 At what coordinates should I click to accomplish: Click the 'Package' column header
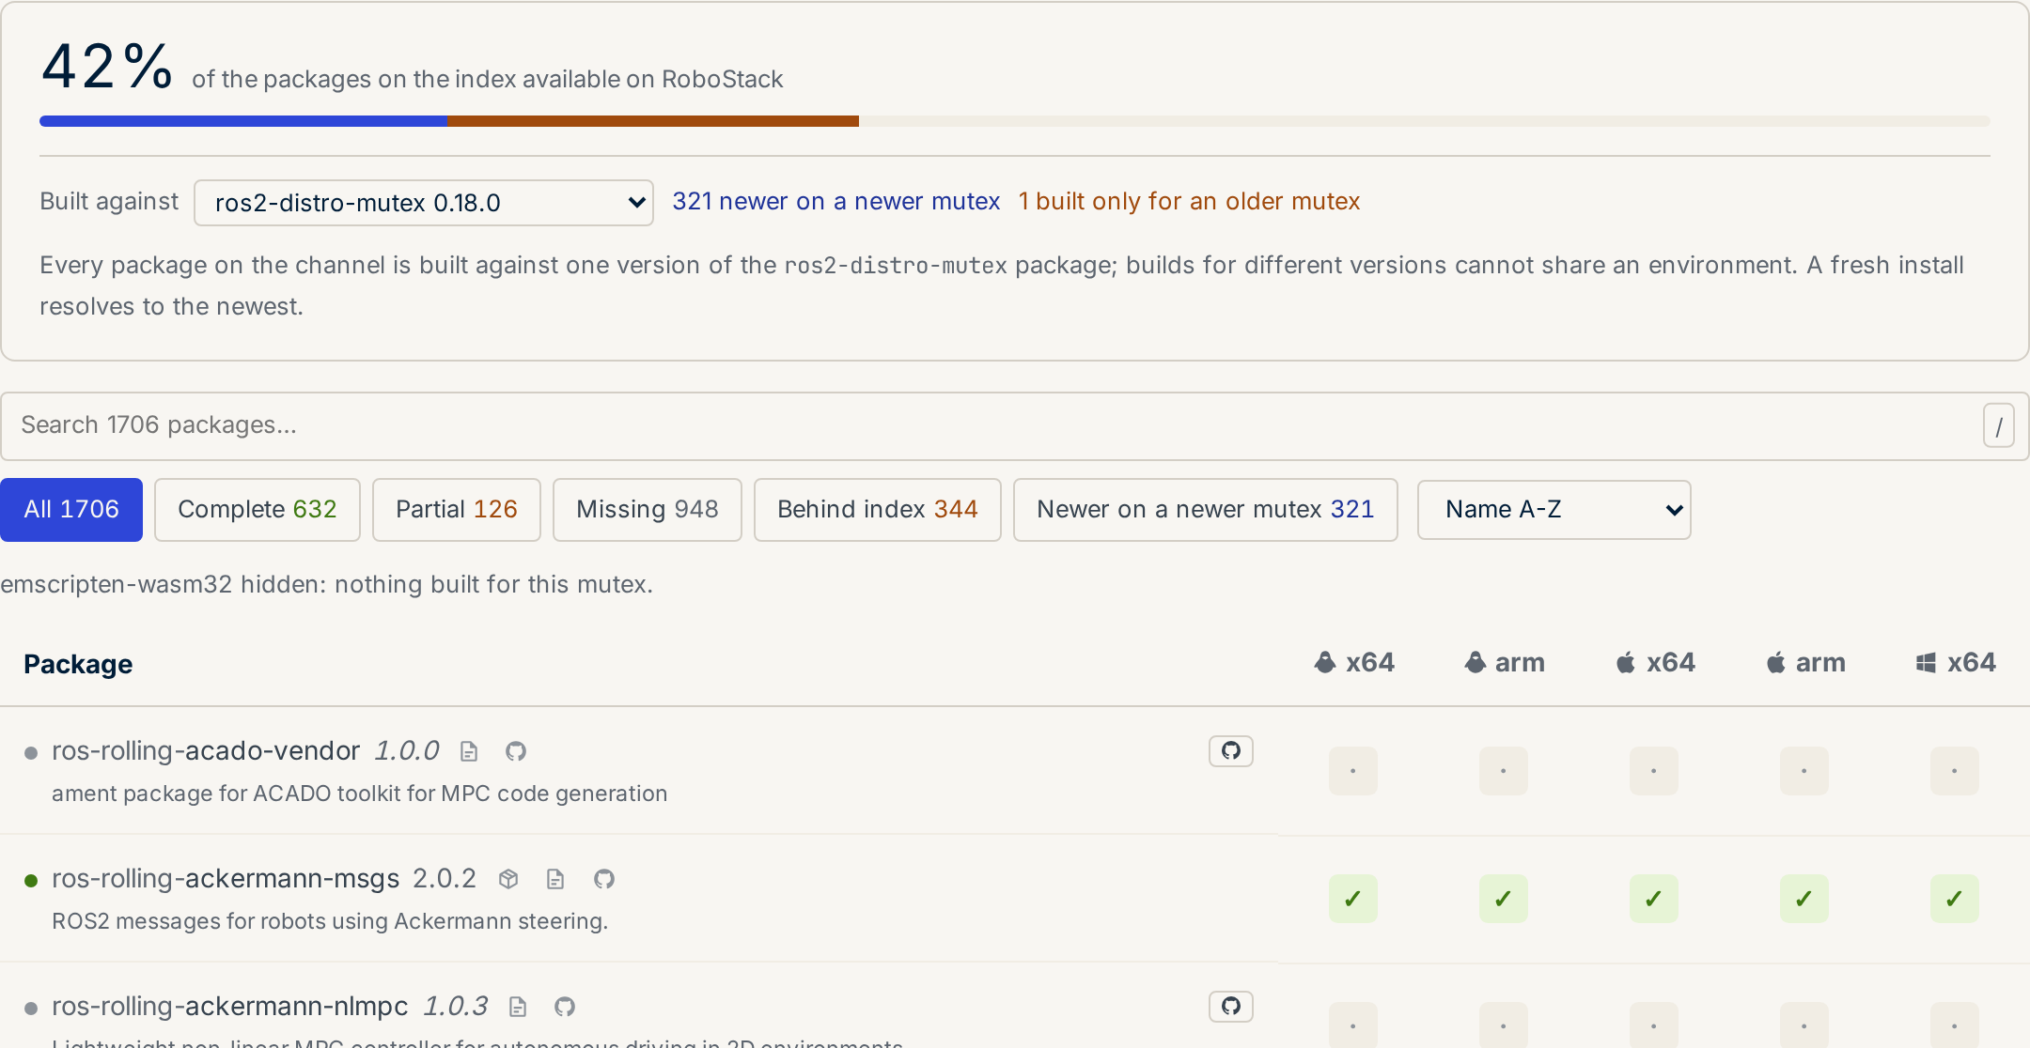tap(78, 665)
